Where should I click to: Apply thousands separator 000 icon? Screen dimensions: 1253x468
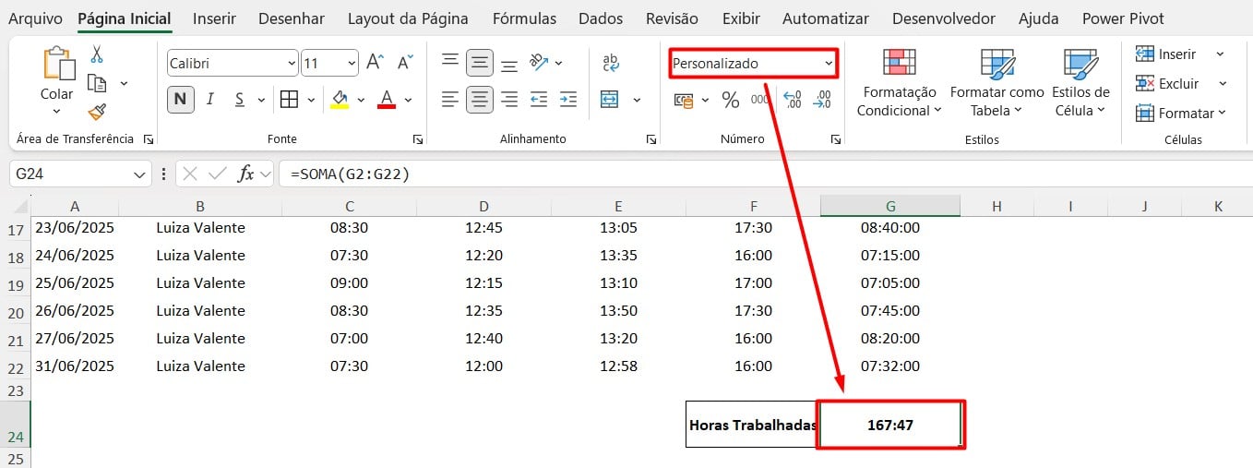pos(759,100)
